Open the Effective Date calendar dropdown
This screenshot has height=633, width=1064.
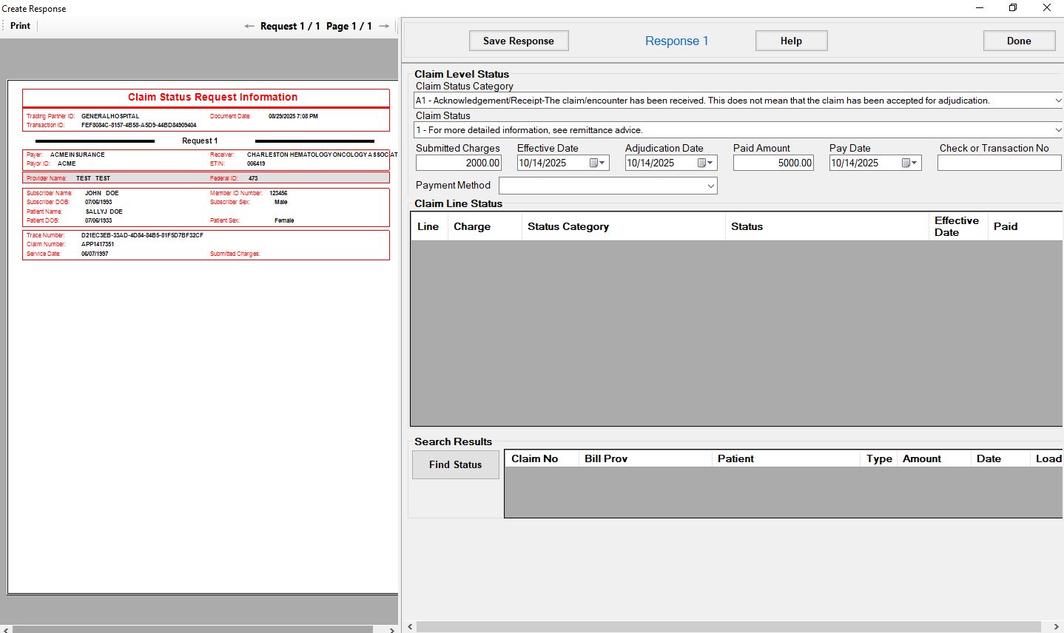[x=598, y=163]
